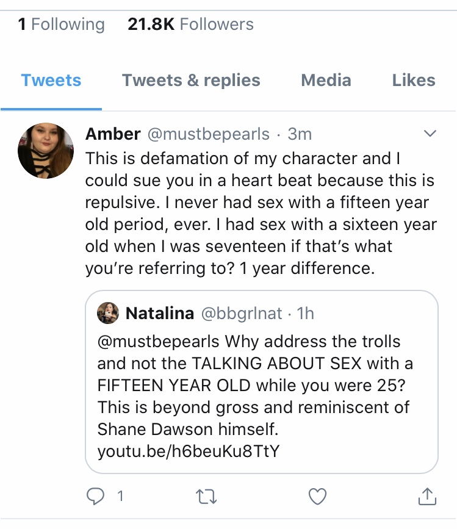Click the @mustbepearls mention in quoted tweet
This screenshot has height=529, width=457.
[x=158, y=342]
